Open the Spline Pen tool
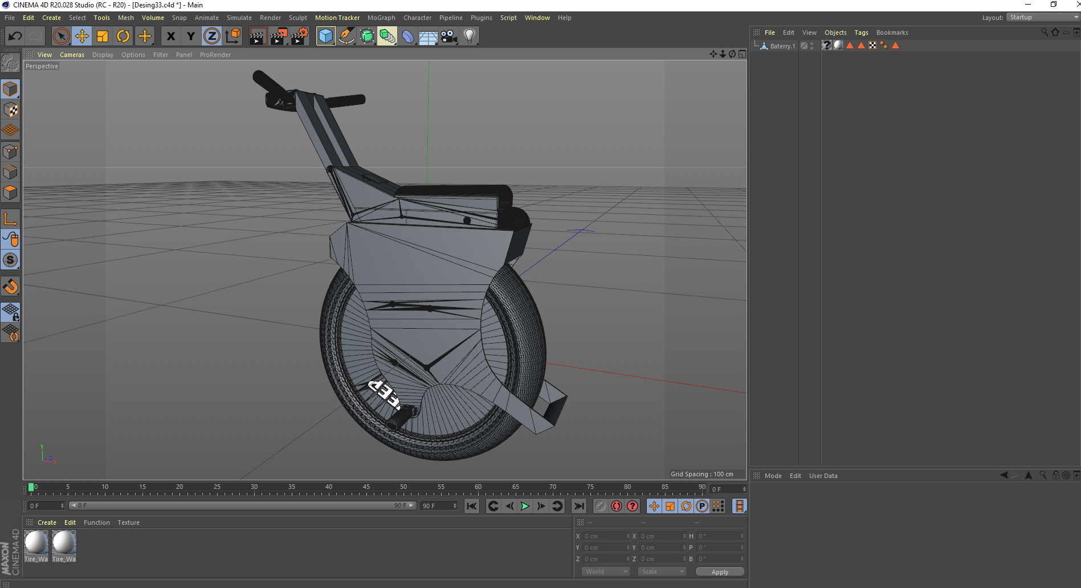This screenshot has width=1081, height=588. pos(346,36)
